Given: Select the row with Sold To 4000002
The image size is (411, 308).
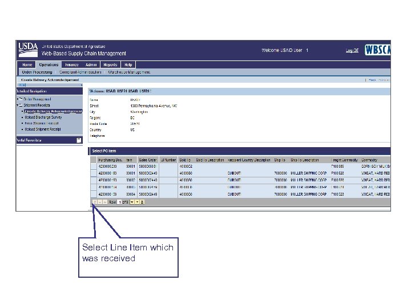Looking at the screenshot, I should [94, 167].
